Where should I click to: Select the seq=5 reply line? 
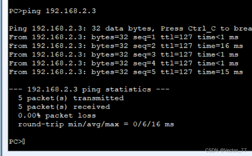point(126,72)
